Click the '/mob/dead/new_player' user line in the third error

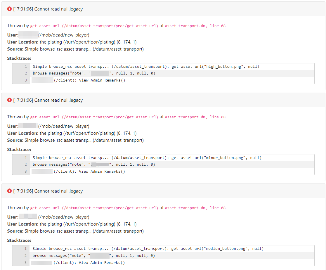(48, 217)
